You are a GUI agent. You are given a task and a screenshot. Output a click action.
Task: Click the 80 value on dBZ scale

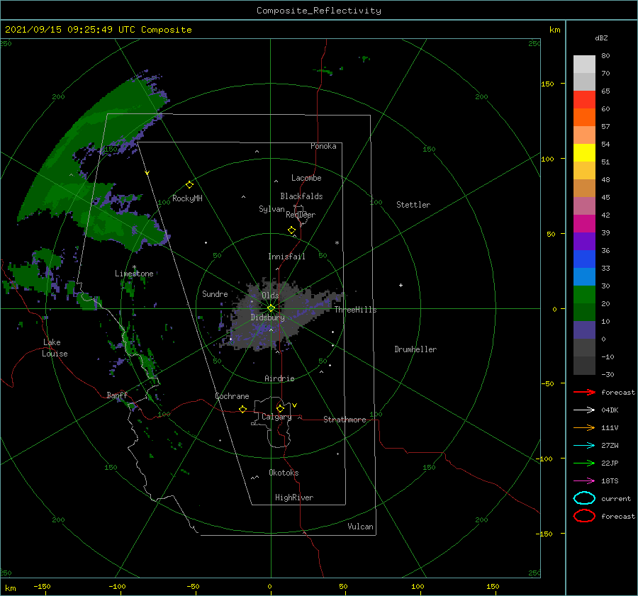point(605,55)
